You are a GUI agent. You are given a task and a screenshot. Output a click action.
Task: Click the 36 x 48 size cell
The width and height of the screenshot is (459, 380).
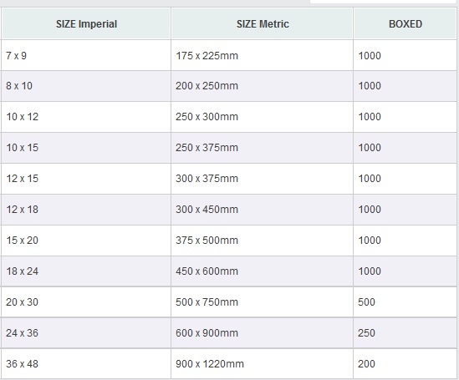pos(86,364)
